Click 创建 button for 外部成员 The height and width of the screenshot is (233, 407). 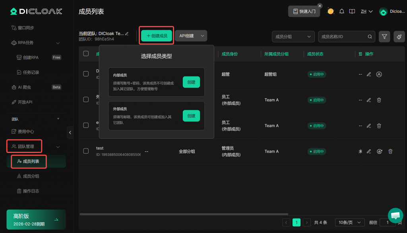click(x=191, y=116)
